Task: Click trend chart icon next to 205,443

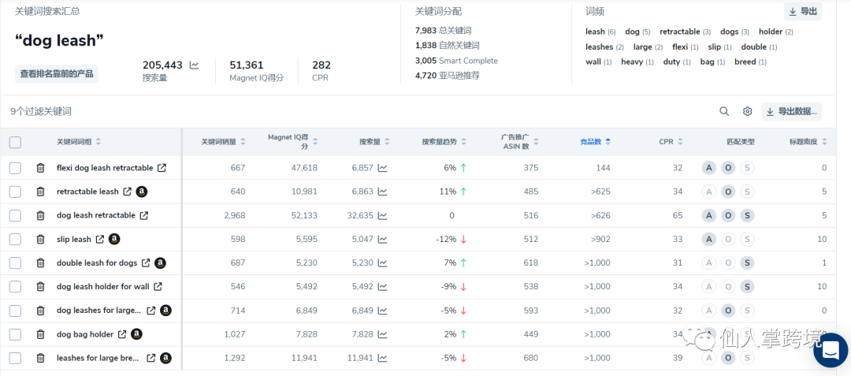Action: pyautogui.click(x=195, y=65)
